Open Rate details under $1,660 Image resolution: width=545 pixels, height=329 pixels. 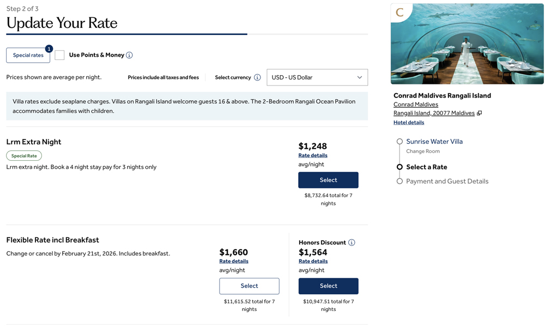pyautogui.click(x=234, y=261)
